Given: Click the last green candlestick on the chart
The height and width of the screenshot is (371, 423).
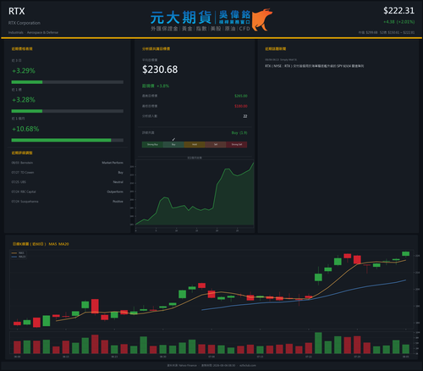Looking at the screenshot, I should [405, 253].
